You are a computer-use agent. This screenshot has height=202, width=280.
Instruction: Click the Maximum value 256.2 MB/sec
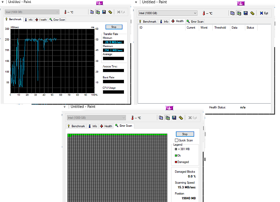coord(113,50)
